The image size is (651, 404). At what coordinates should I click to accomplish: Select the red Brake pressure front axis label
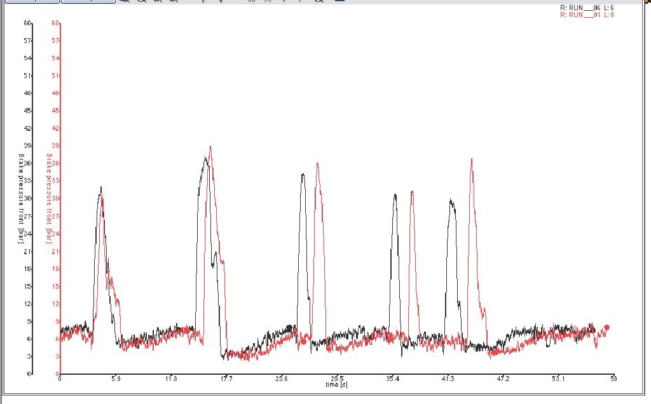[48, 198]
